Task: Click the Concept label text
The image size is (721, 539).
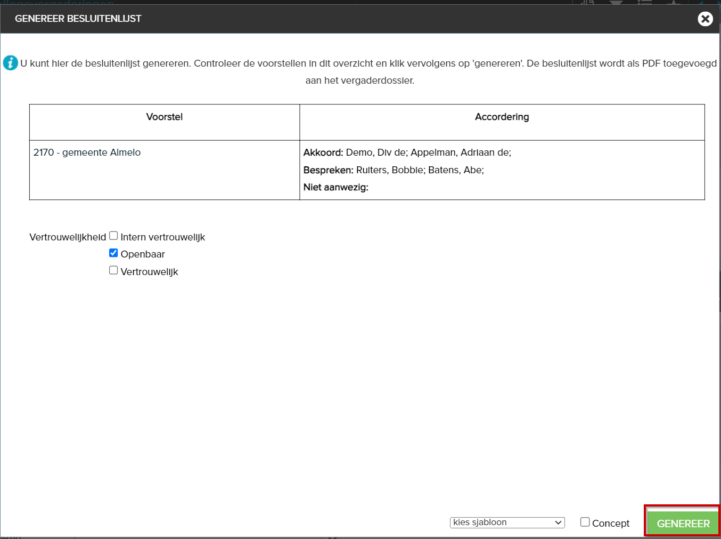Action: pos(611,524)
